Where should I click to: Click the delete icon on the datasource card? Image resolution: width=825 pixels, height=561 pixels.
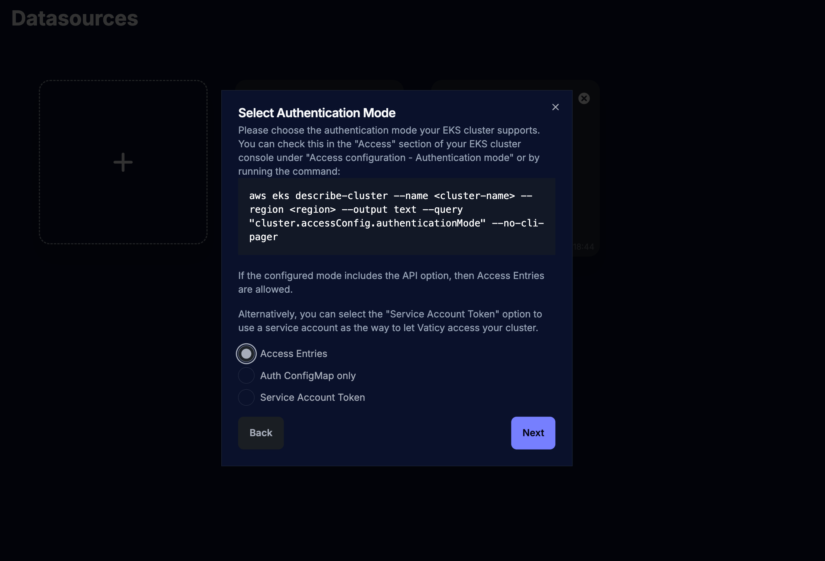[584, 99]
